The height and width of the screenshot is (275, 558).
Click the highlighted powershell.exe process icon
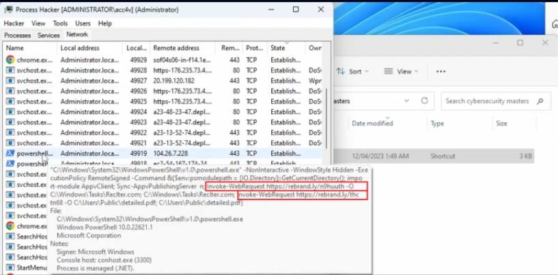10,154
